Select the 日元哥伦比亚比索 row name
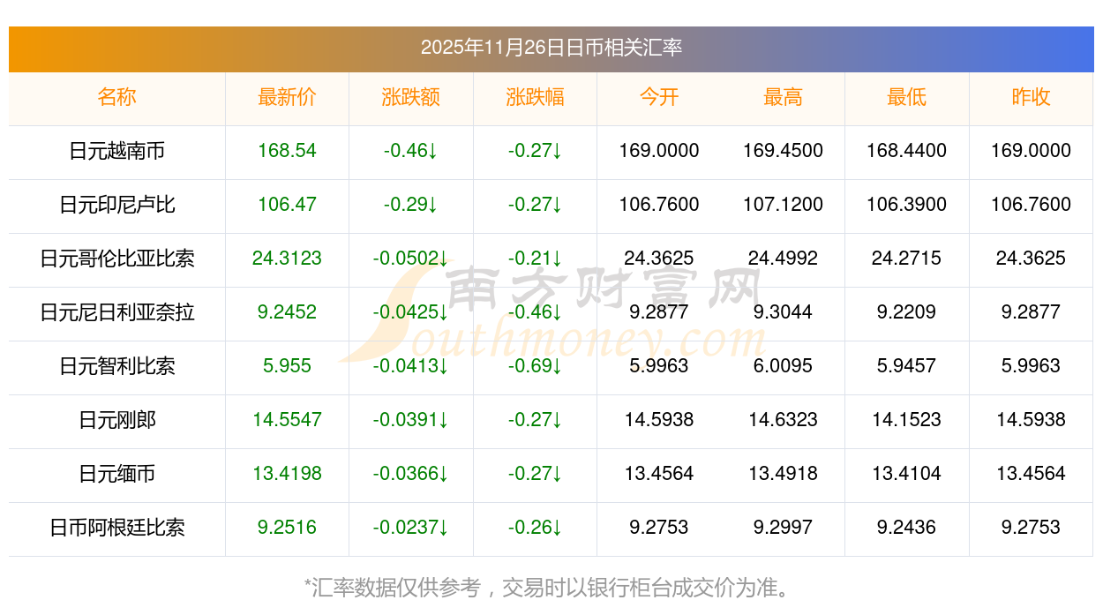The width and height of the screenshot is (1103, 615). (x=117, y=259)
